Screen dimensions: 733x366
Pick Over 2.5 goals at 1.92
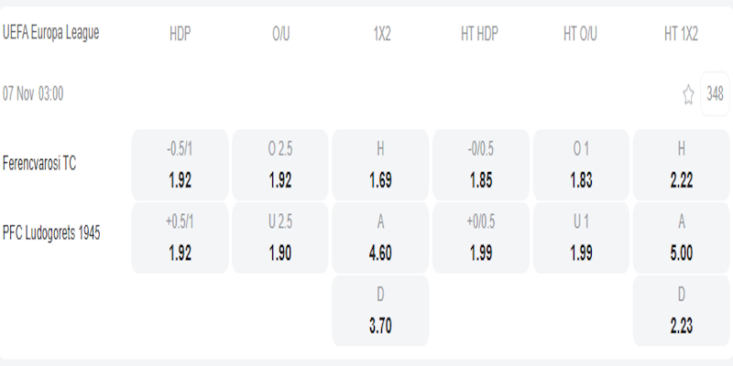pos(280,165)
